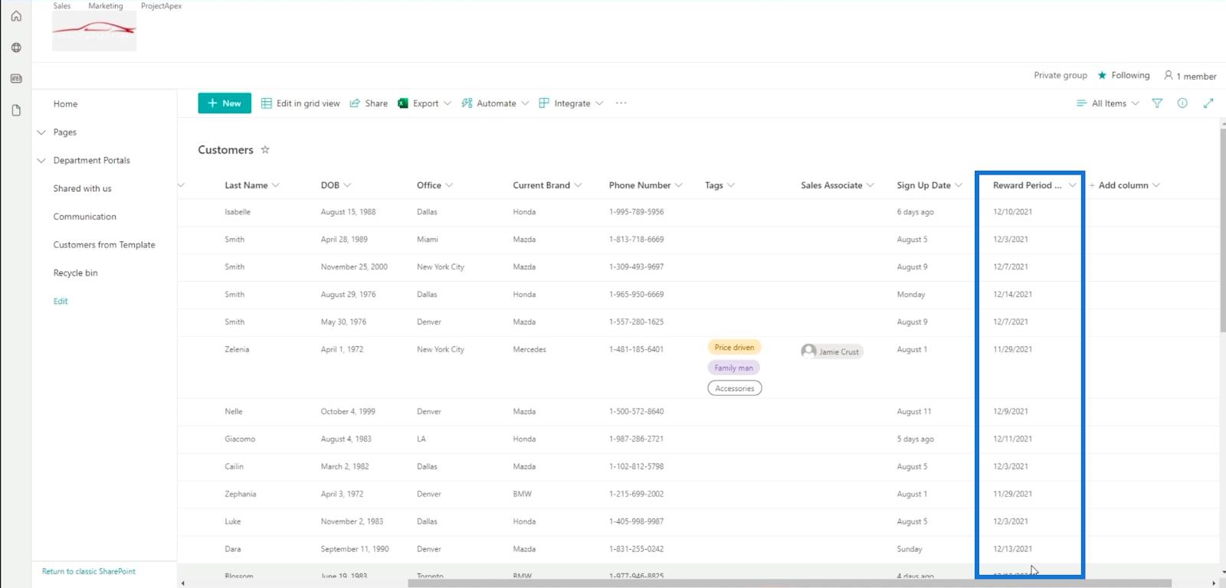Open the filter pane icon
The width and height of the screenshot is (1226, 588).
(1157, 103)
